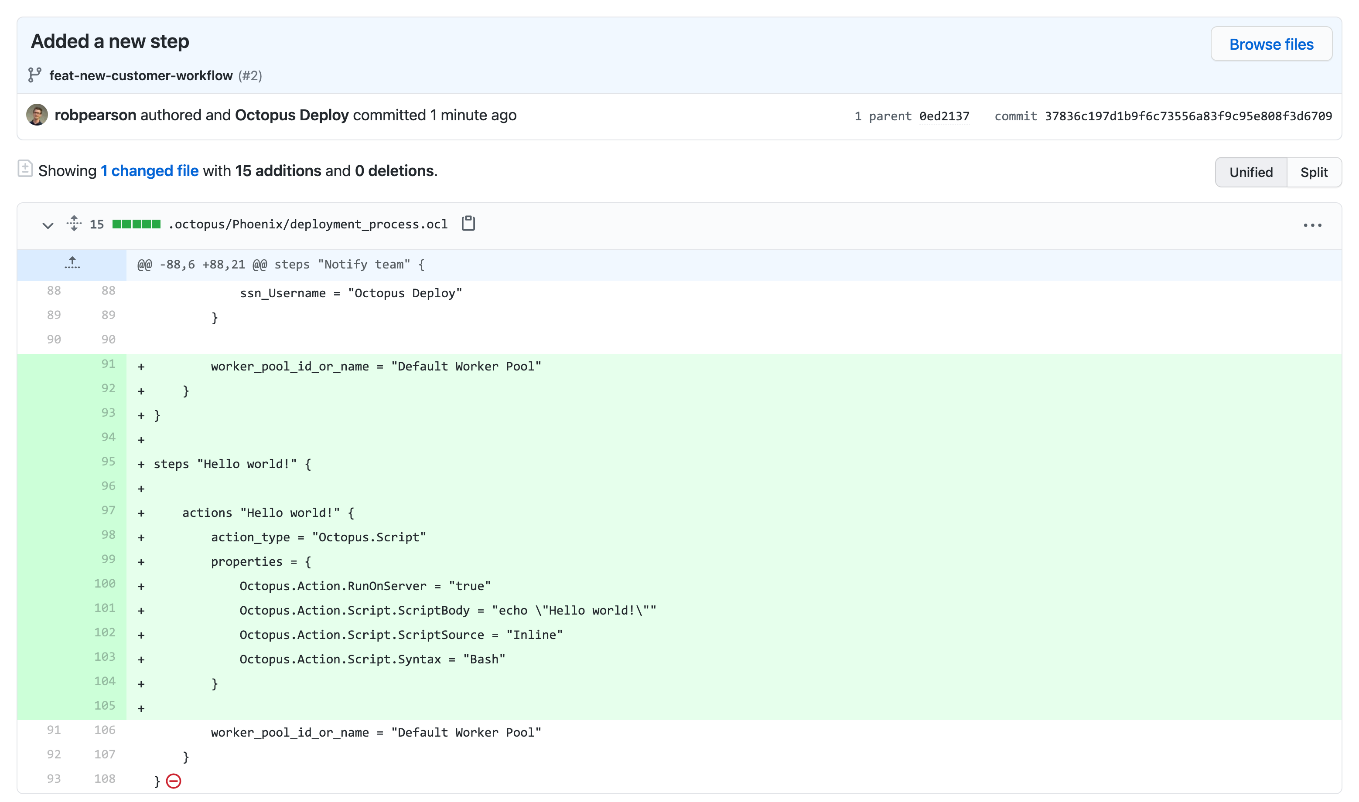This screenshot has height=802, width=1359.
Task: Visit robpearson's profile link
Action: [x=96, y=115]
